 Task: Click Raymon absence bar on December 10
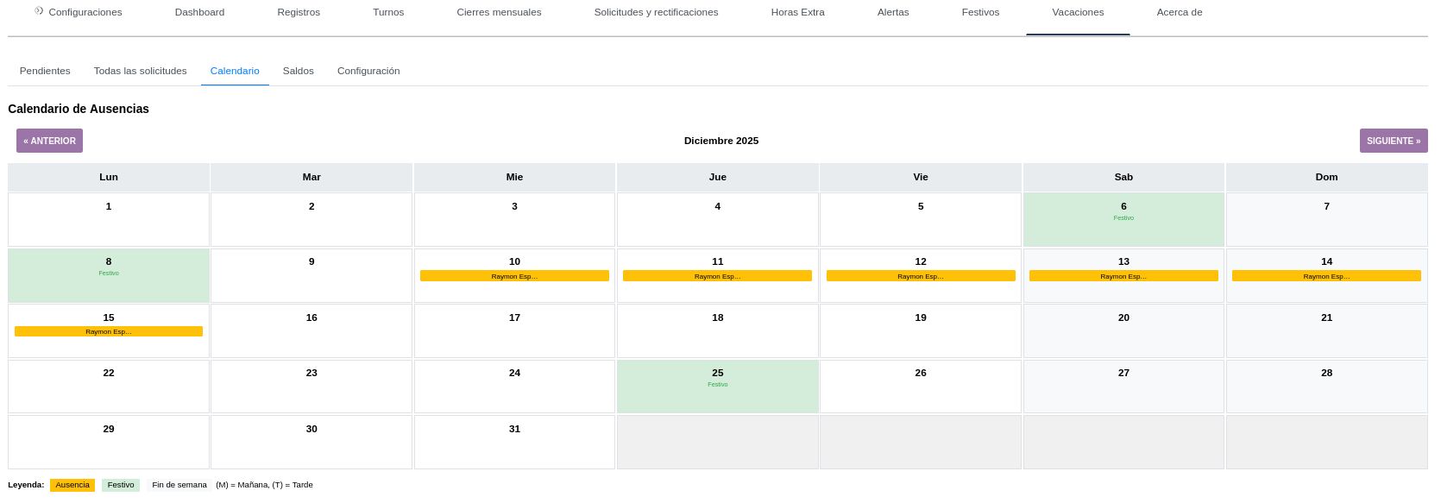[x=514, y=276]
